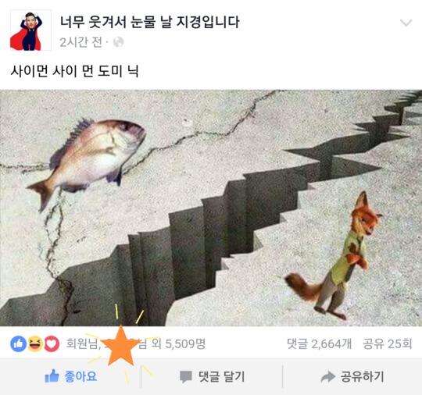
Task: Click the public globe privacy icon
Action: 119,42
